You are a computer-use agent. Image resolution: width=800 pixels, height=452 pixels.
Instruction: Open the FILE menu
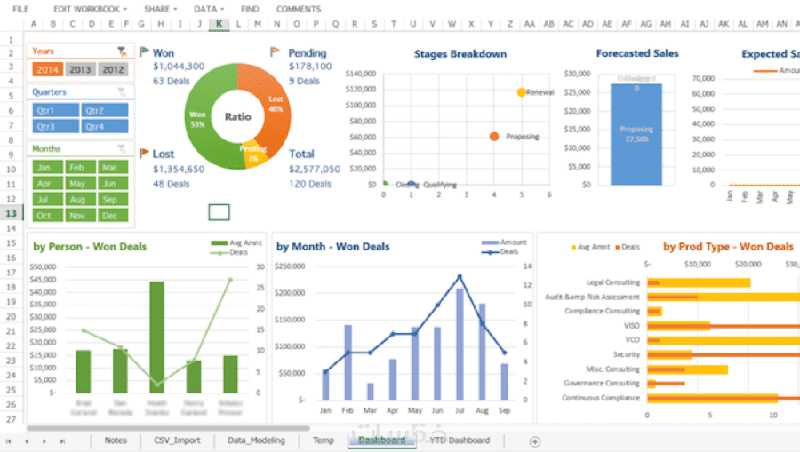click(21, 9)
